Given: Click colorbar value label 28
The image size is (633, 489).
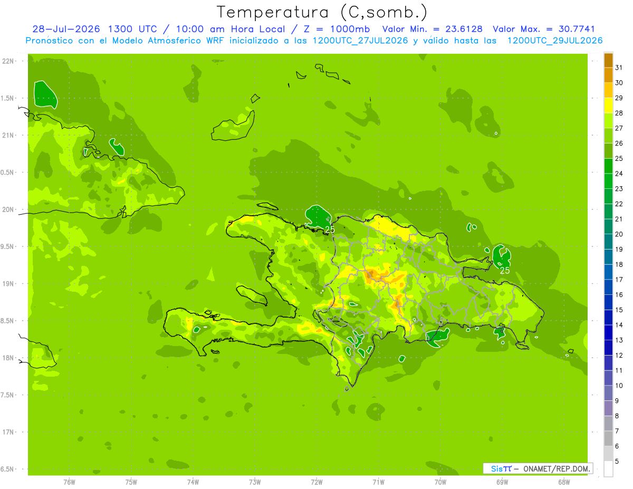Looking at the screenshot, I should tap(619, 113).
